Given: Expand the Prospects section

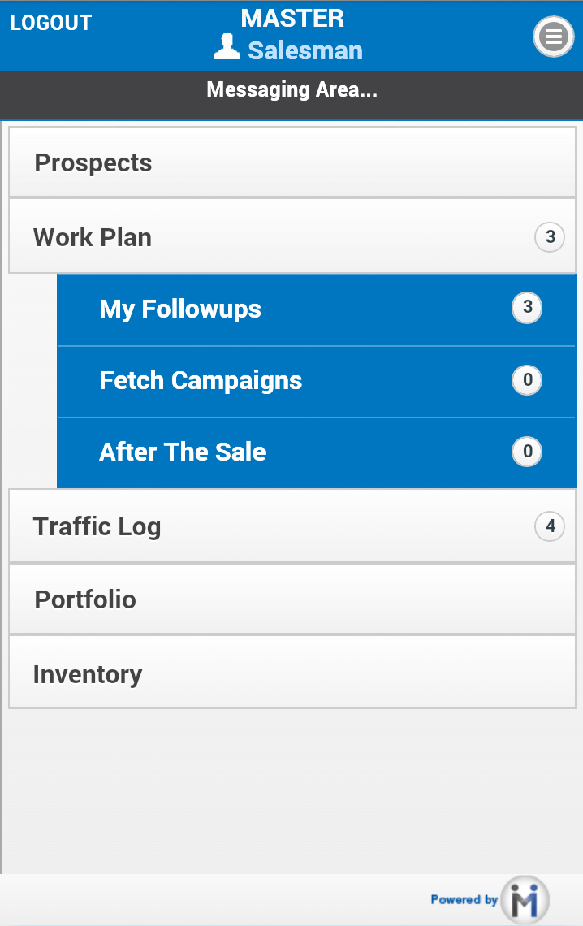Looking at the screenshot, I should pyautogui.click(x=93, y=162).
